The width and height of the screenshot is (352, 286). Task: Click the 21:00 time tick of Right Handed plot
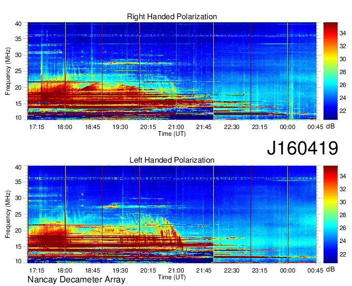point(176,127)
